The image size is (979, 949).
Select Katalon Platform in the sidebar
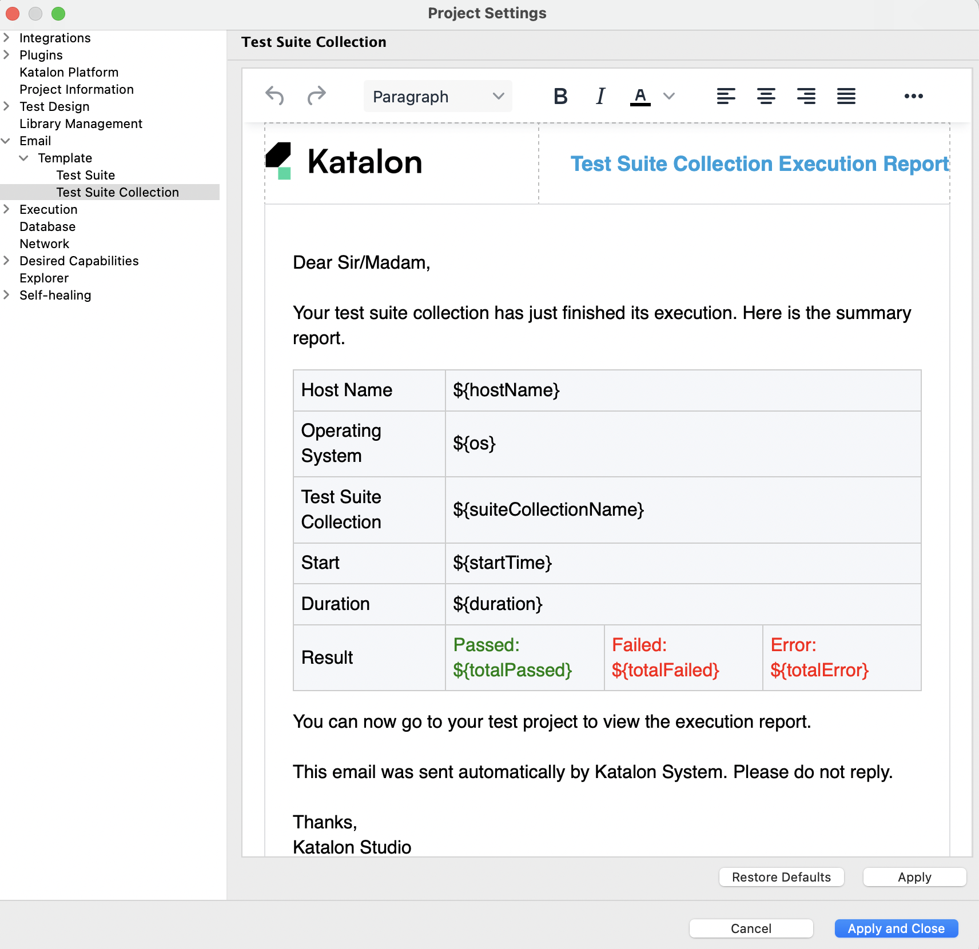pyautogui.click(x=69, y=72)
